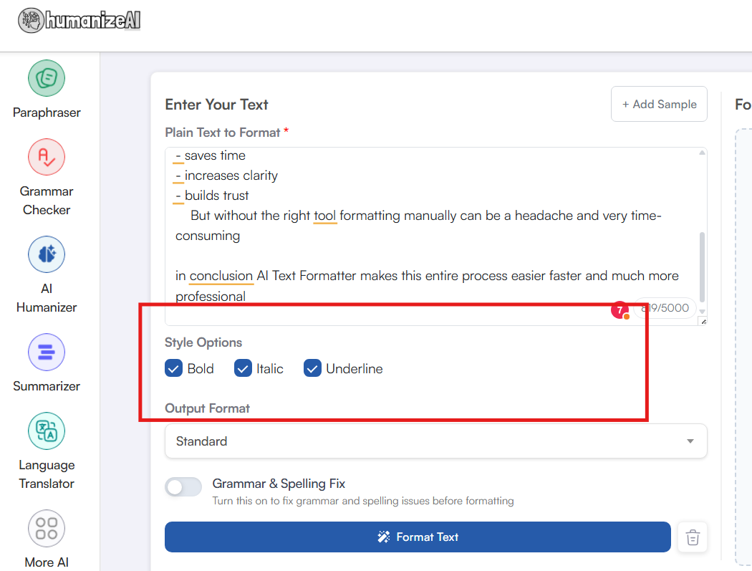Click the trash icon to clear text

click(693, 537)
